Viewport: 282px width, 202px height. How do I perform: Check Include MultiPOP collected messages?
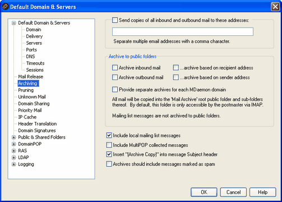pyautogui.click(x=109, y=145)
